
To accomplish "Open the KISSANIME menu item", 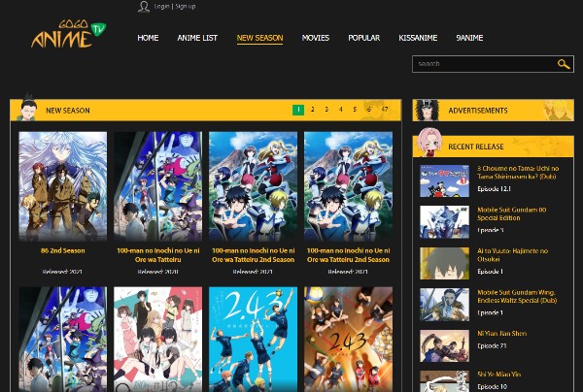I will (x=418, y=38).
